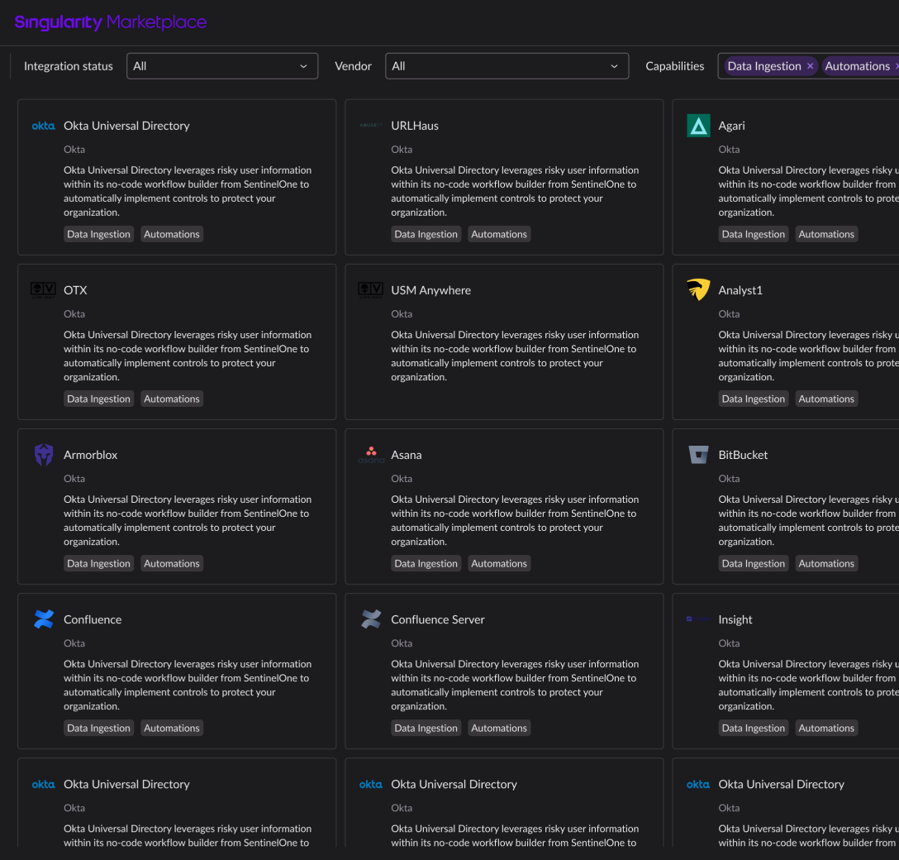Open the USM Anywhere integration title
The image size is (899, 860).
tap(430, 290)
